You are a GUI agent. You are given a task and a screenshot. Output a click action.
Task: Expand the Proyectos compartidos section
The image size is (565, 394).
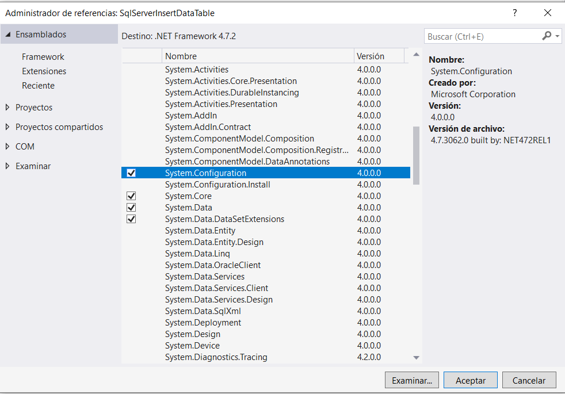[x=7, y=127]
